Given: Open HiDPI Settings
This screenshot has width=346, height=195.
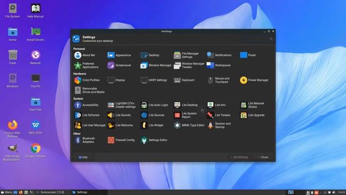Looking at the screenshot, I should click(154, 80).
